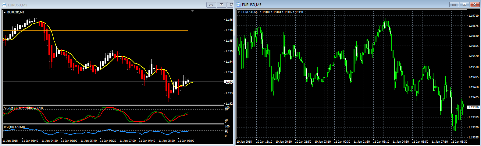This screenshot has width=481, height=146.
Task: Click the 1.19320 price axis value
Action: [474, 127]
